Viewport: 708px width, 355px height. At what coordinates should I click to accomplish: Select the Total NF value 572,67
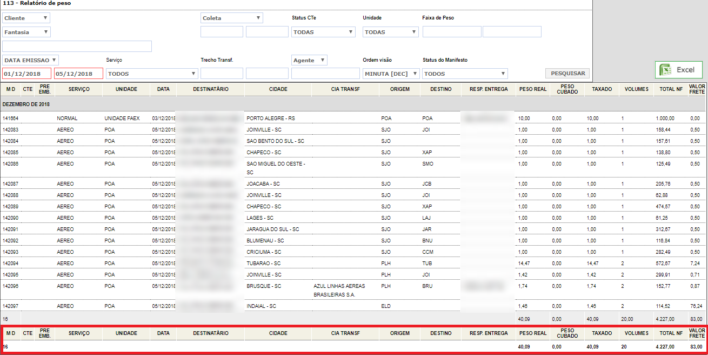664,264
